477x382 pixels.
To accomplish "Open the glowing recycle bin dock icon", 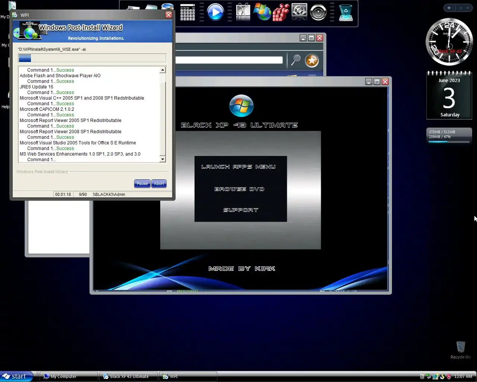I will (x=346, y=12).
